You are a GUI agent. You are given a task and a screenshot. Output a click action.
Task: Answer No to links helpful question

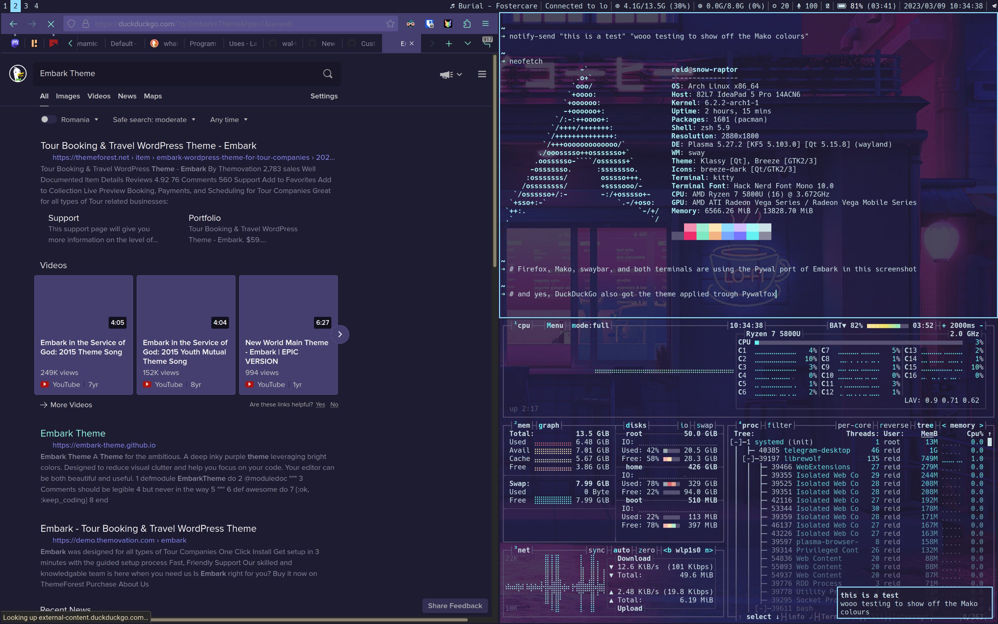click(334, 405)
